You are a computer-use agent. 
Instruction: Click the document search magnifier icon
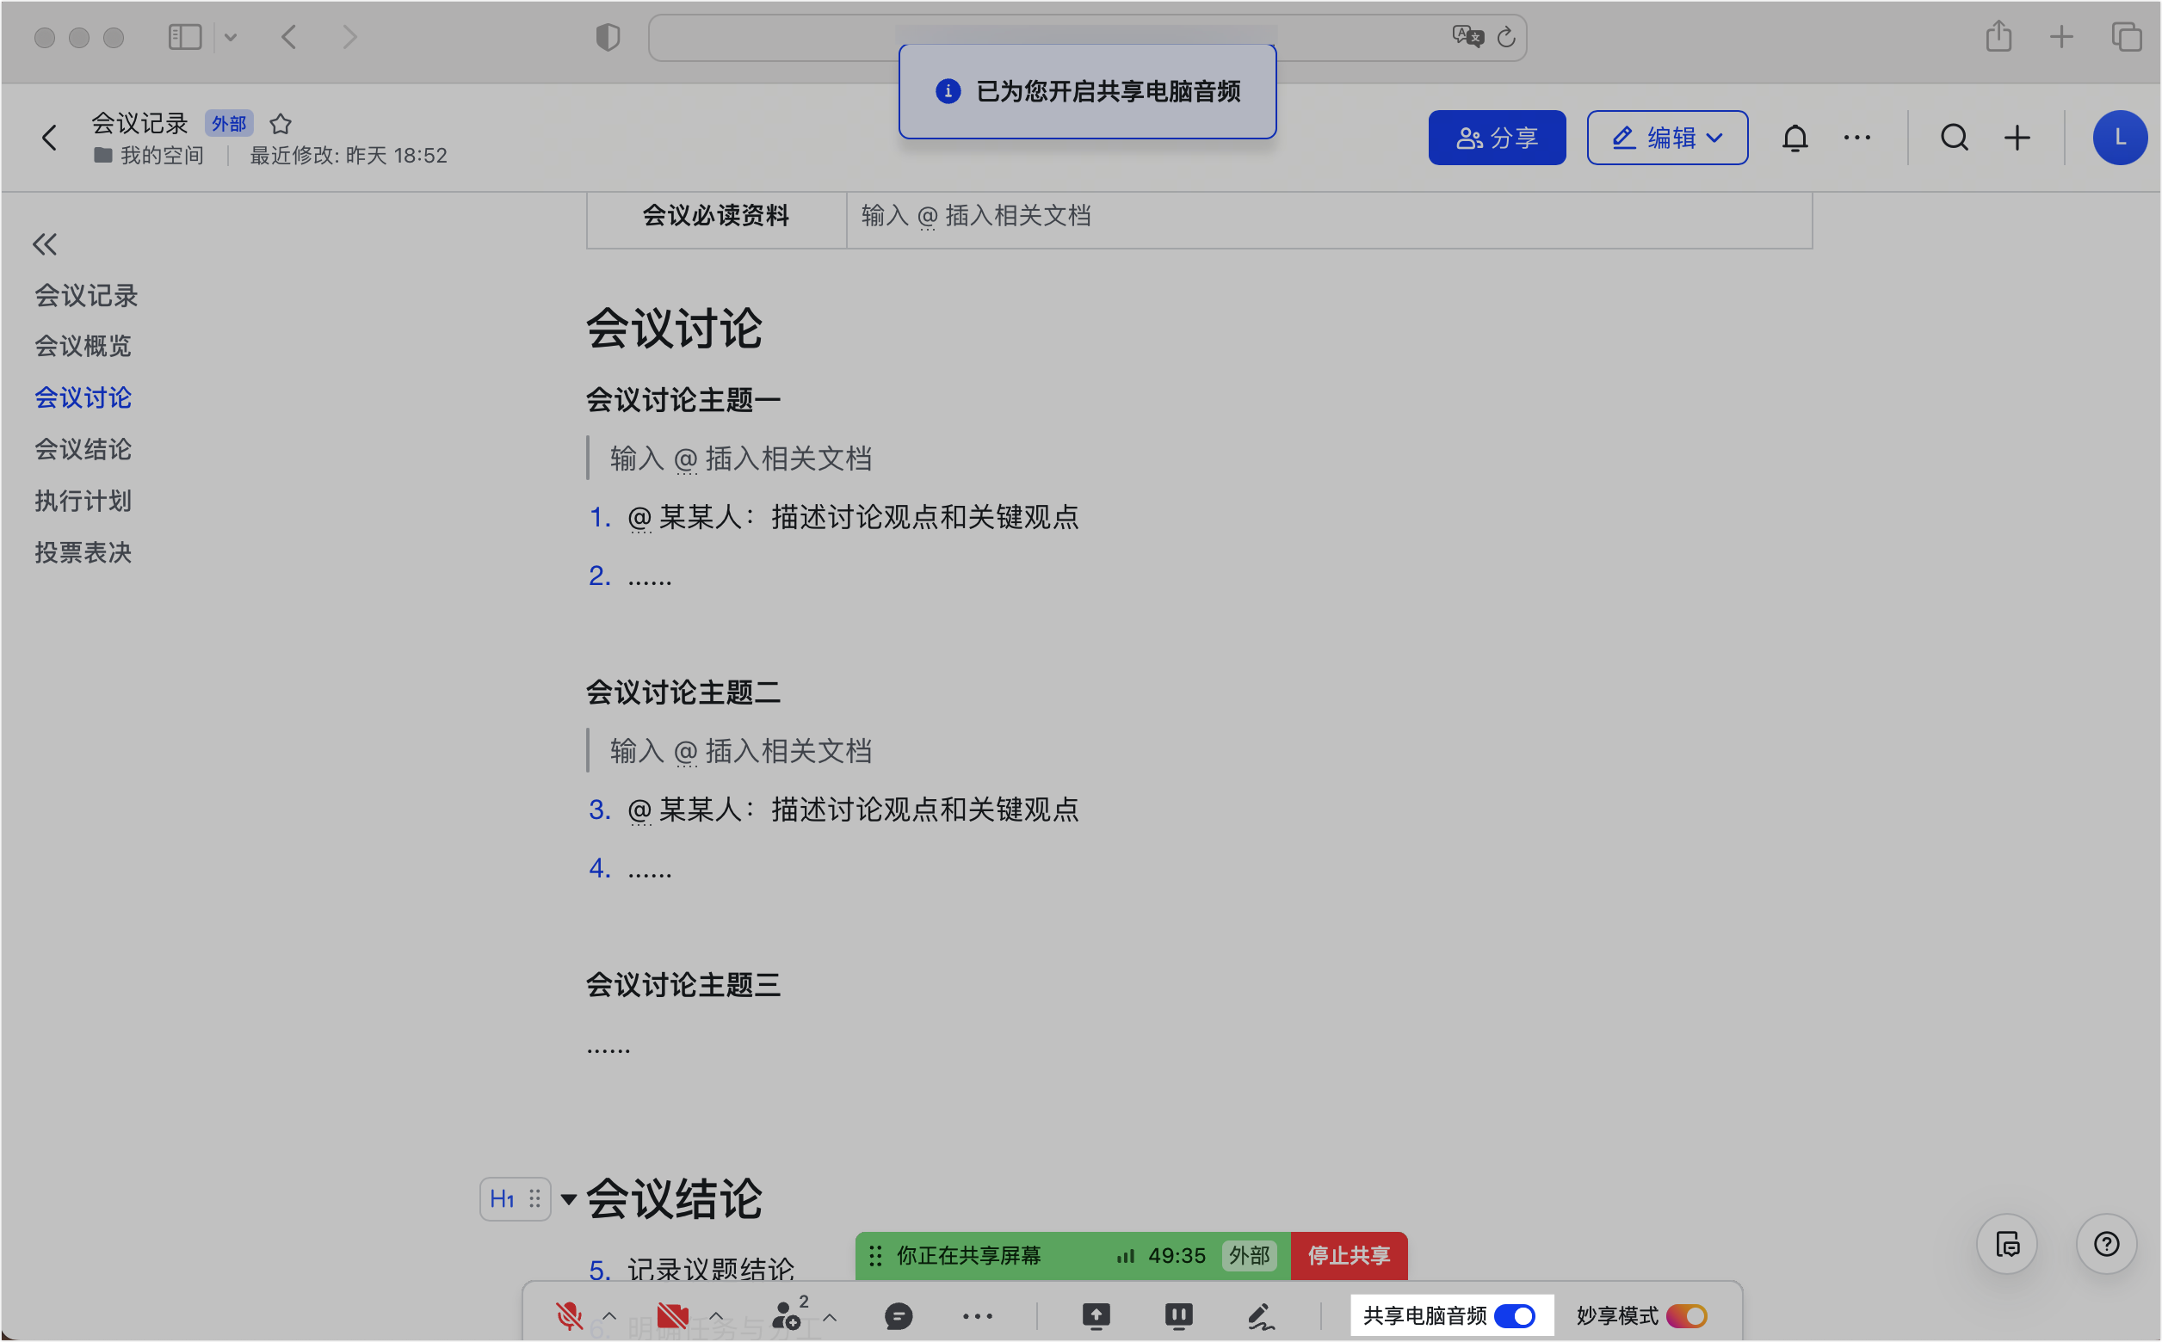1954,139
